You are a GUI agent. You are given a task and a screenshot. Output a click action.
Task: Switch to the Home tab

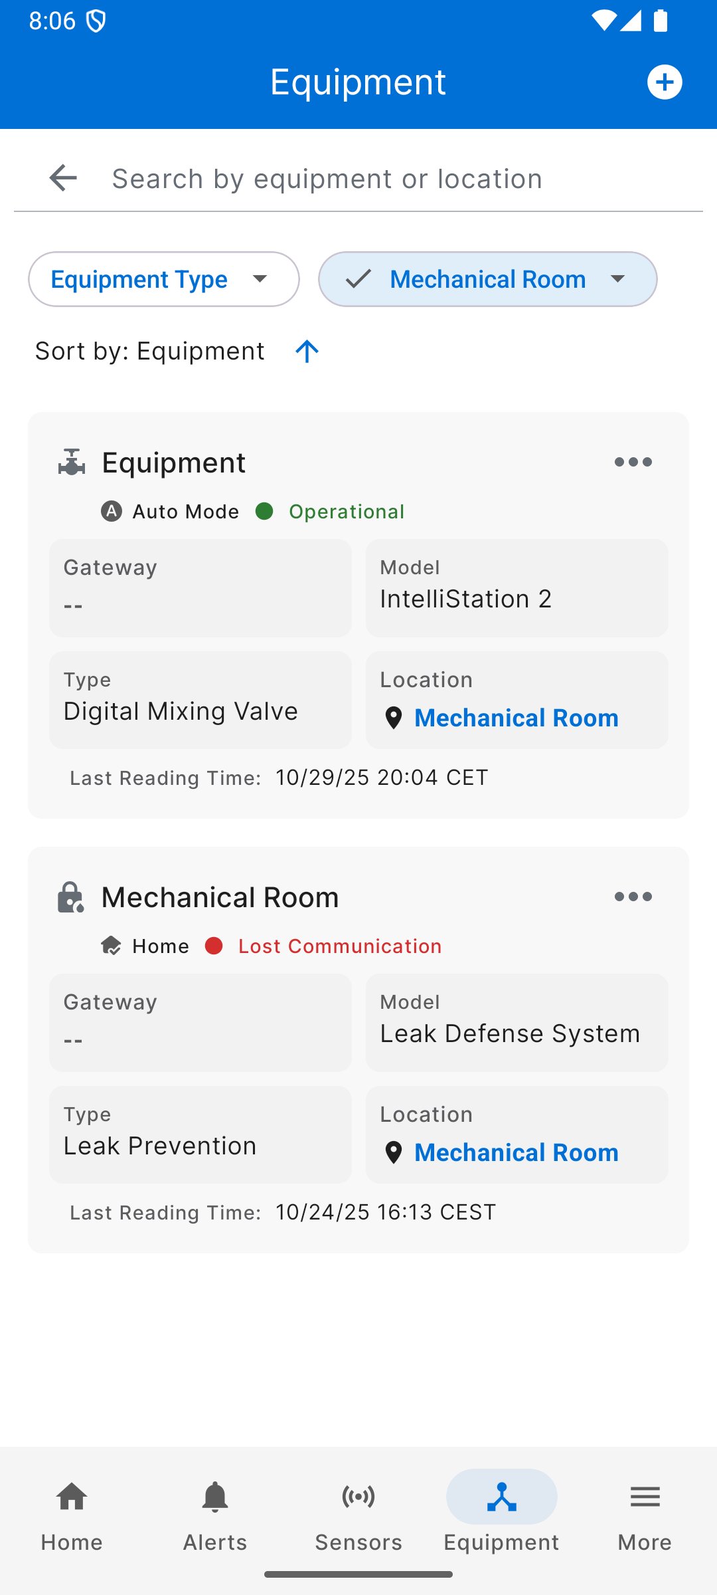click(72, 1511)
